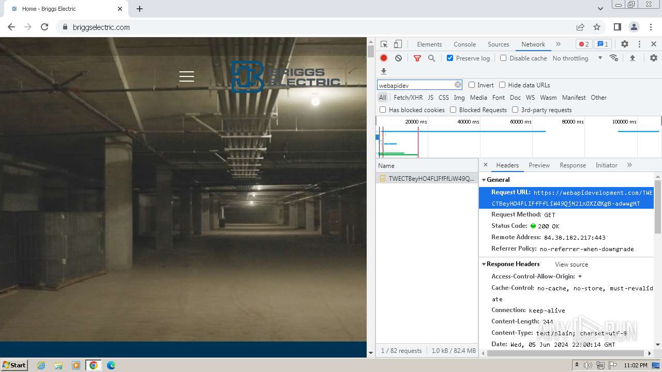The image size is (662, 372).
Task: Select the TWECTBeyHO4FLIFfFfLiW49Q request row
Action: [427, 178]
